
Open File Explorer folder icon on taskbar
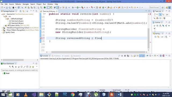[41, 95]
